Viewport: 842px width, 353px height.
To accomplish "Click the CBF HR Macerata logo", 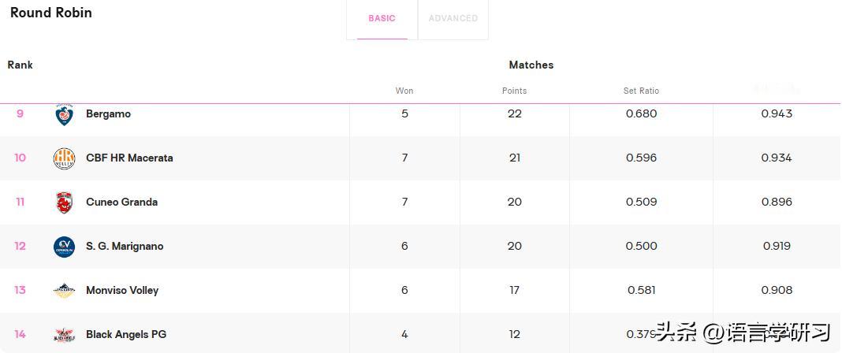I will tap(64, 158).
